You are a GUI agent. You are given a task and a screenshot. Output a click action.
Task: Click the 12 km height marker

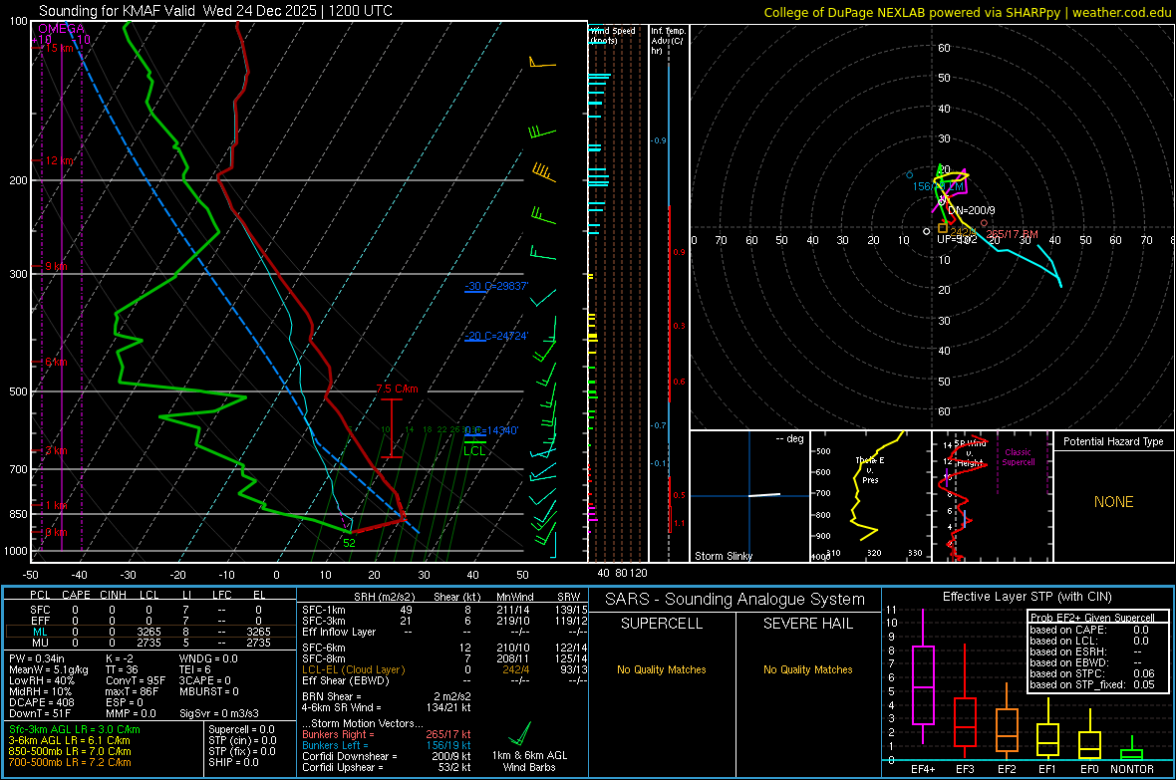[x=59, y=160]
